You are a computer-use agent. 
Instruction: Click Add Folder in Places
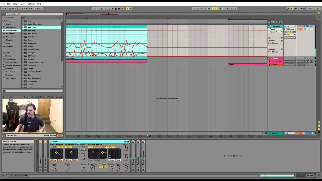(11, 78)
